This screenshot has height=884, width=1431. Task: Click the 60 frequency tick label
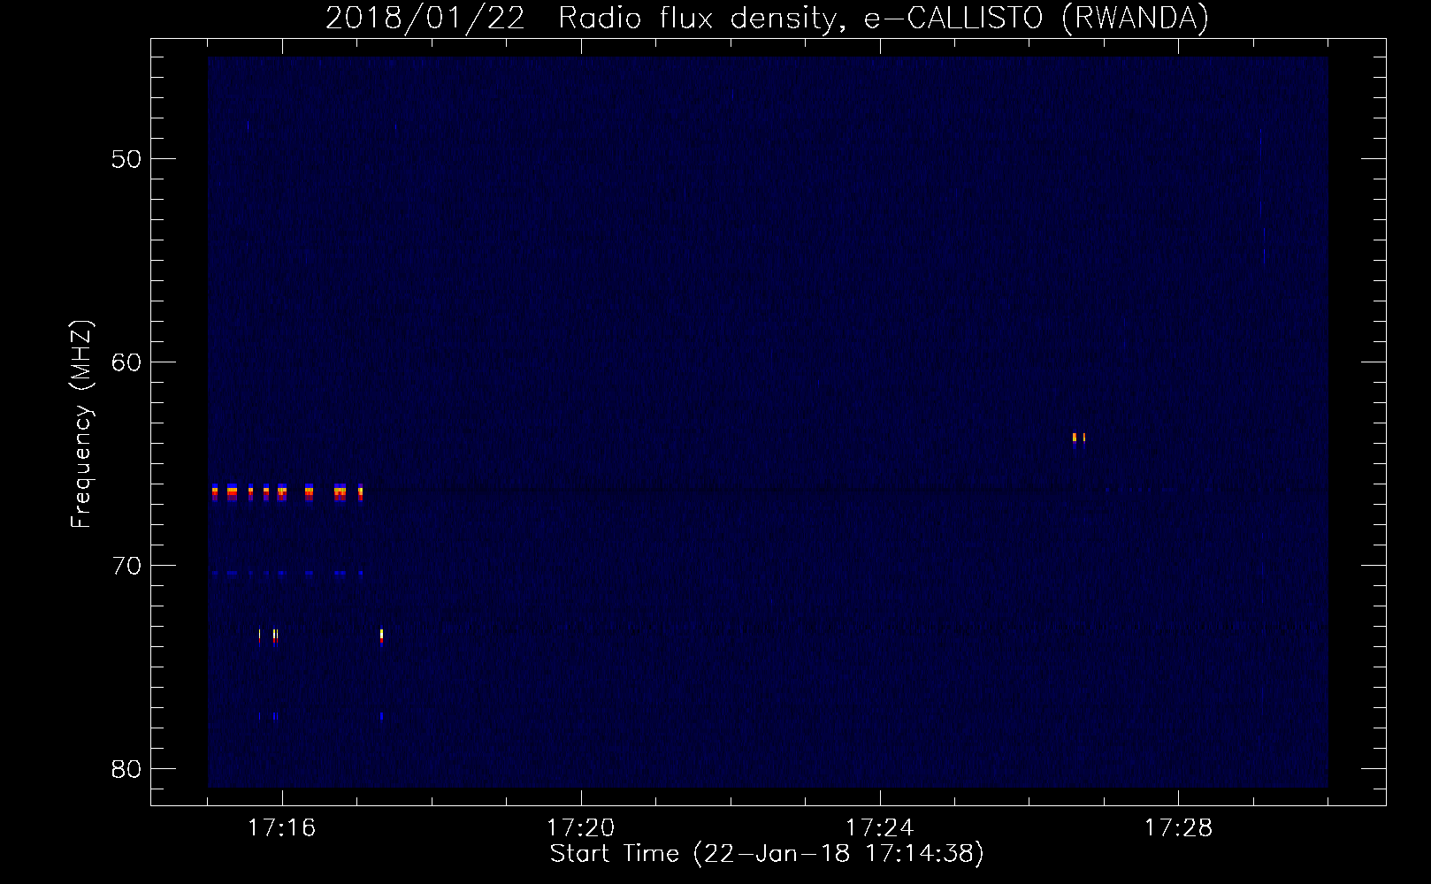point(126,362)
